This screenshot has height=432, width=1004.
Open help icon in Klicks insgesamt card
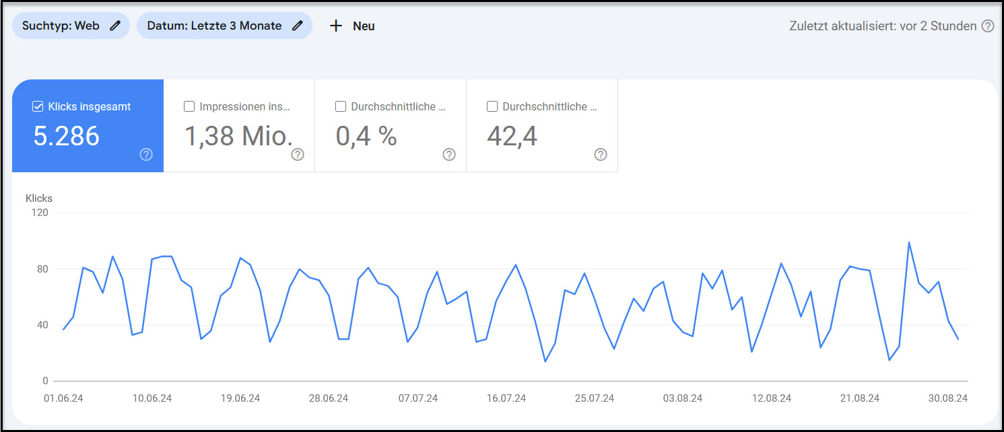[x=146, y=154]
